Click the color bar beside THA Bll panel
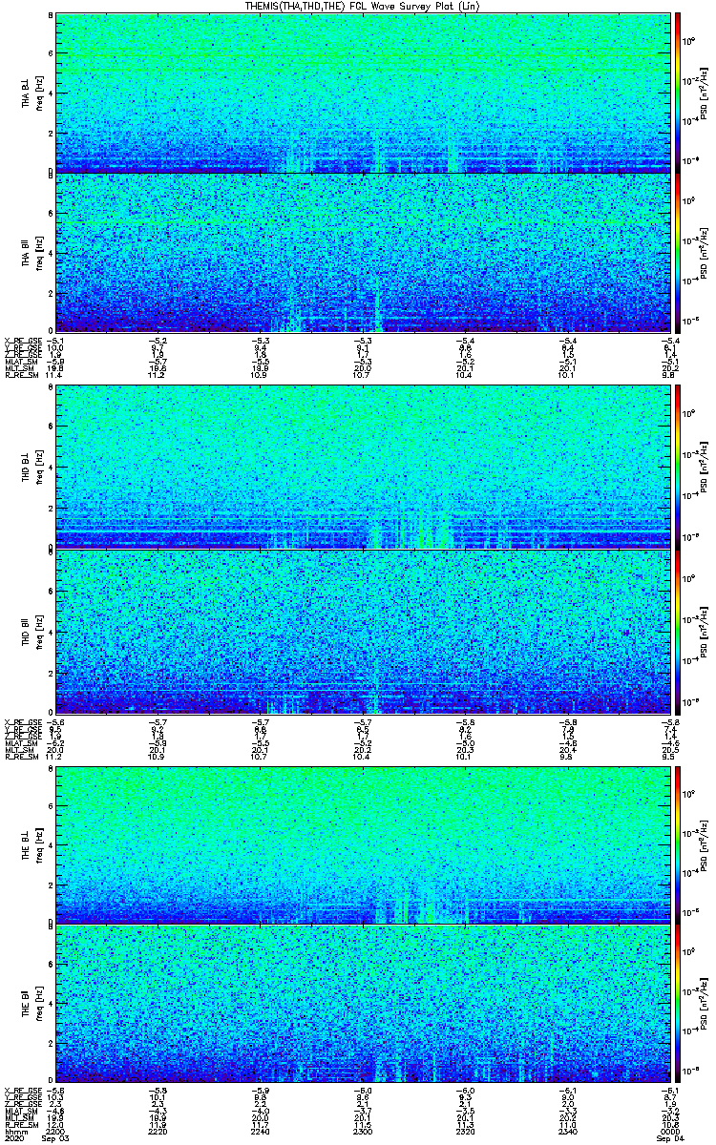This screenshot has width=716, height=1145. 678,253
